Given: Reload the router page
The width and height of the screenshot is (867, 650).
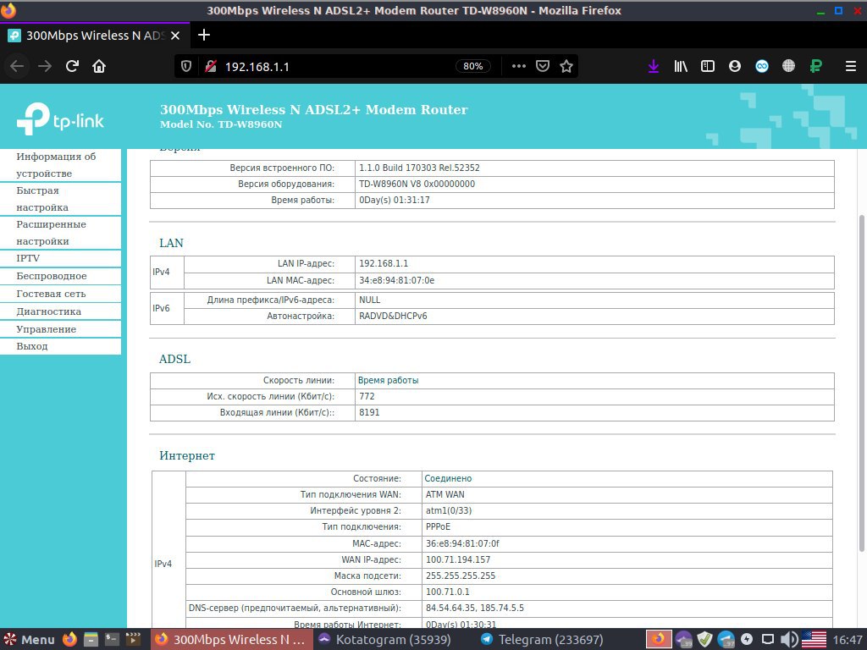Looking at the screenshot, I should pos(72,66).
